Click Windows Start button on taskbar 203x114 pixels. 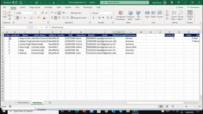coord(4,111)
